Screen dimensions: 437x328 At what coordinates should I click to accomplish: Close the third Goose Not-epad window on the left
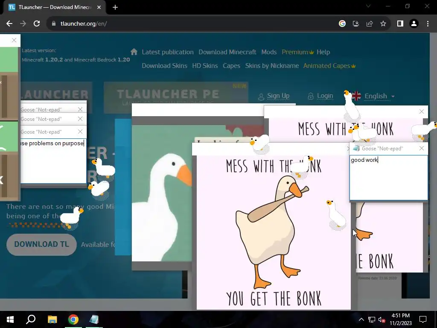click(80, 132)
